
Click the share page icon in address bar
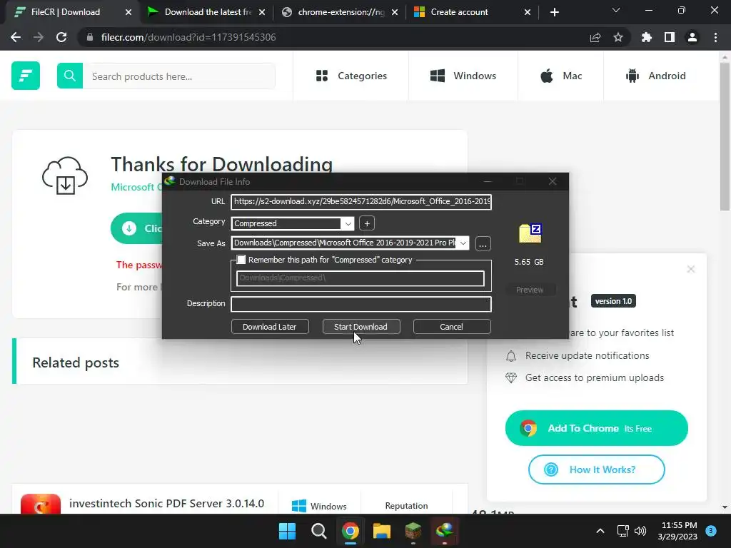point(595,37)
